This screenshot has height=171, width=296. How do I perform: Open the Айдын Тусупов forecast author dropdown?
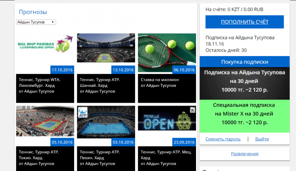click(36, 22)
